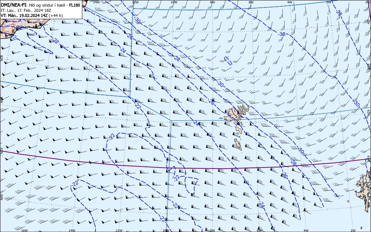Click the 63N latitude label on left edge
Image resolution: width=371 pixels, height=232 pixels.
[1, 58]
